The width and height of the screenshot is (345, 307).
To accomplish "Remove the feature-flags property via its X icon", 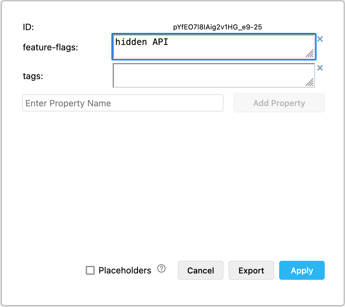I will 320,39.
